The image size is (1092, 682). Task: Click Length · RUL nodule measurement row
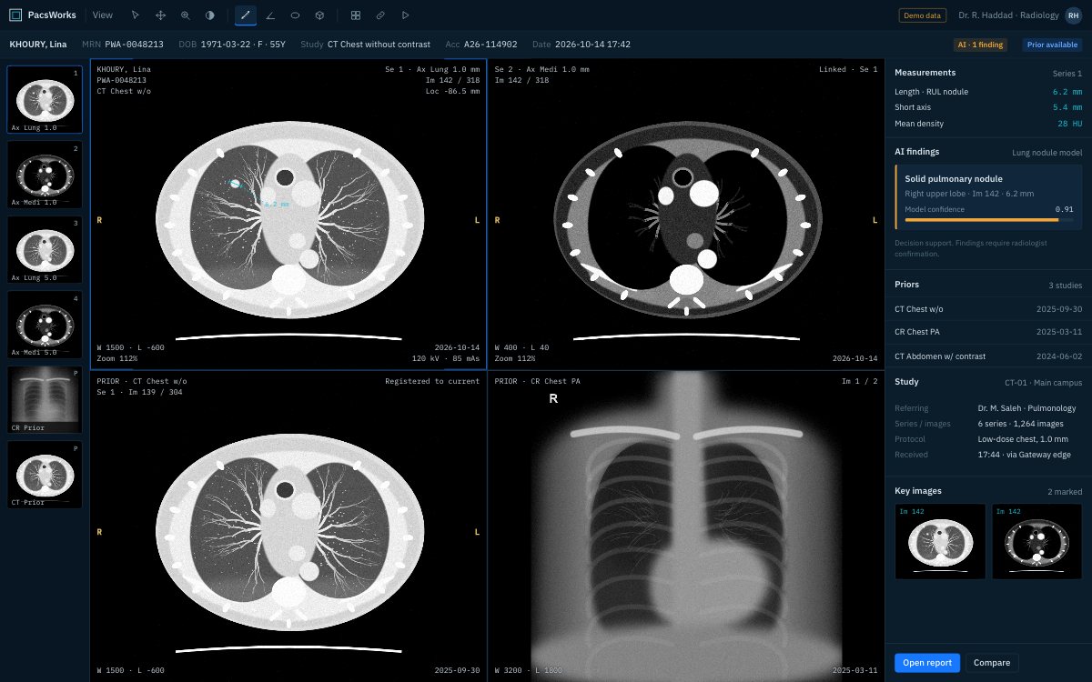(988, 91)
